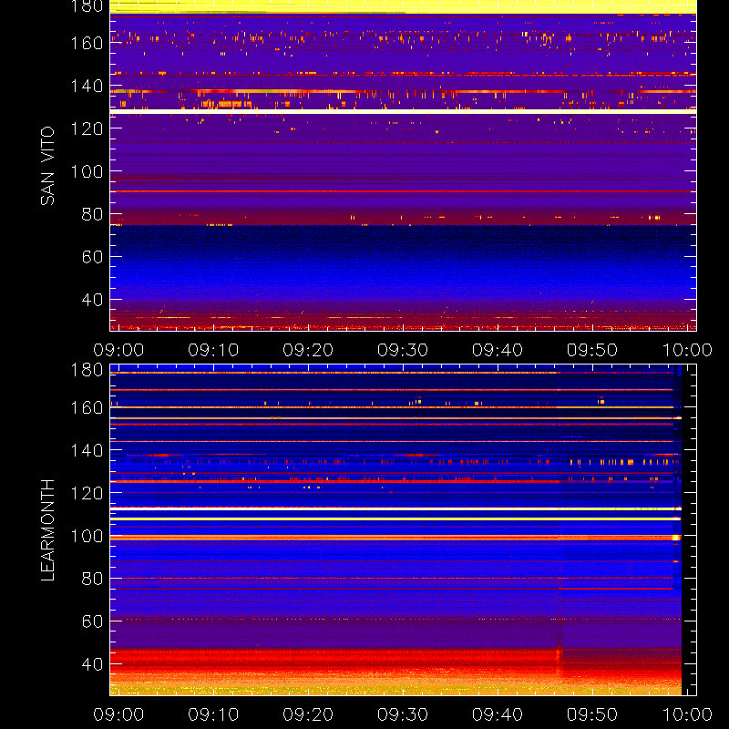The height and width of the screenshot is (729, 729).
Task: Pick the 09:10 time label under San Vito plot
Action: [213, 350]
